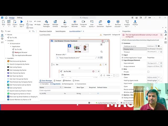Collapse the Recent activities group

point(6,35)
